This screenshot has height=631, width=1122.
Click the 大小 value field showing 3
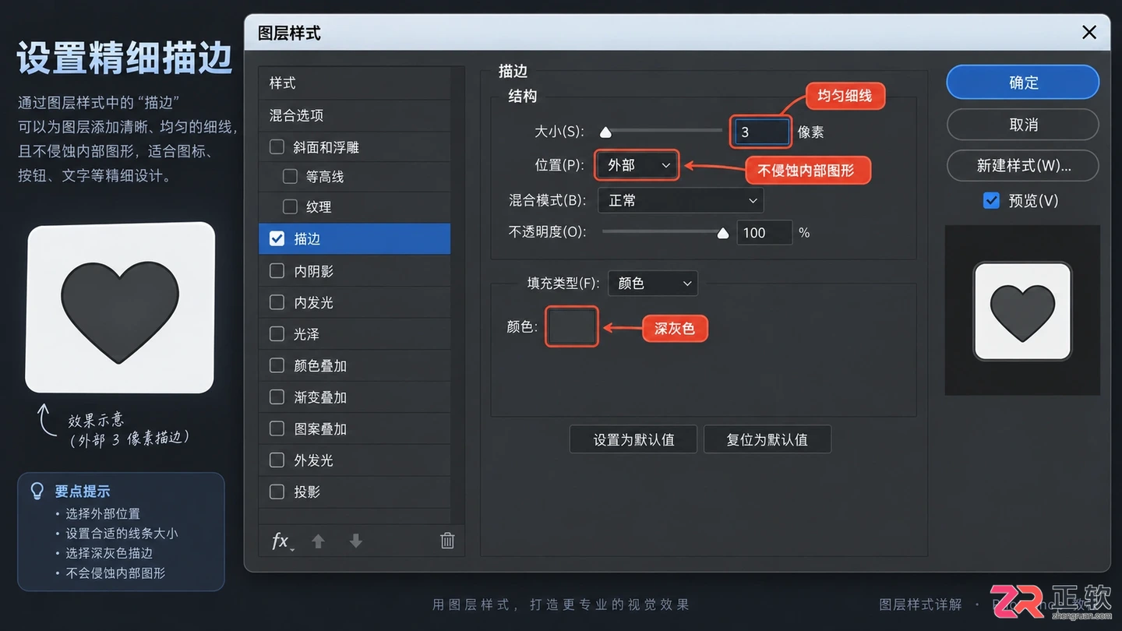click(760, 132)
